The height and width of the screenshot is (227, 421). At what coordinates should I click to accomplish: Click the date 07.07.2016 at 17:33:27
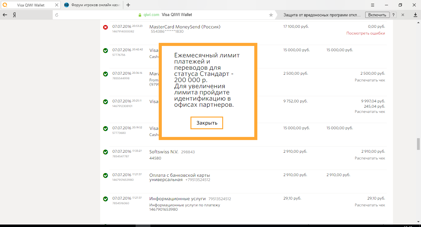(122, 151)
